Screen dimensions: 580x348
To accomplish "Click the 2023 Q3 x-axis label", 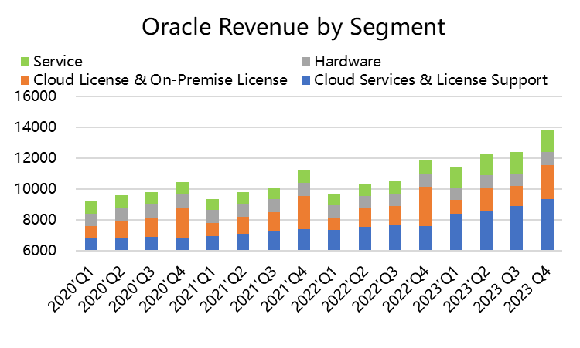I will coord(497,289).
